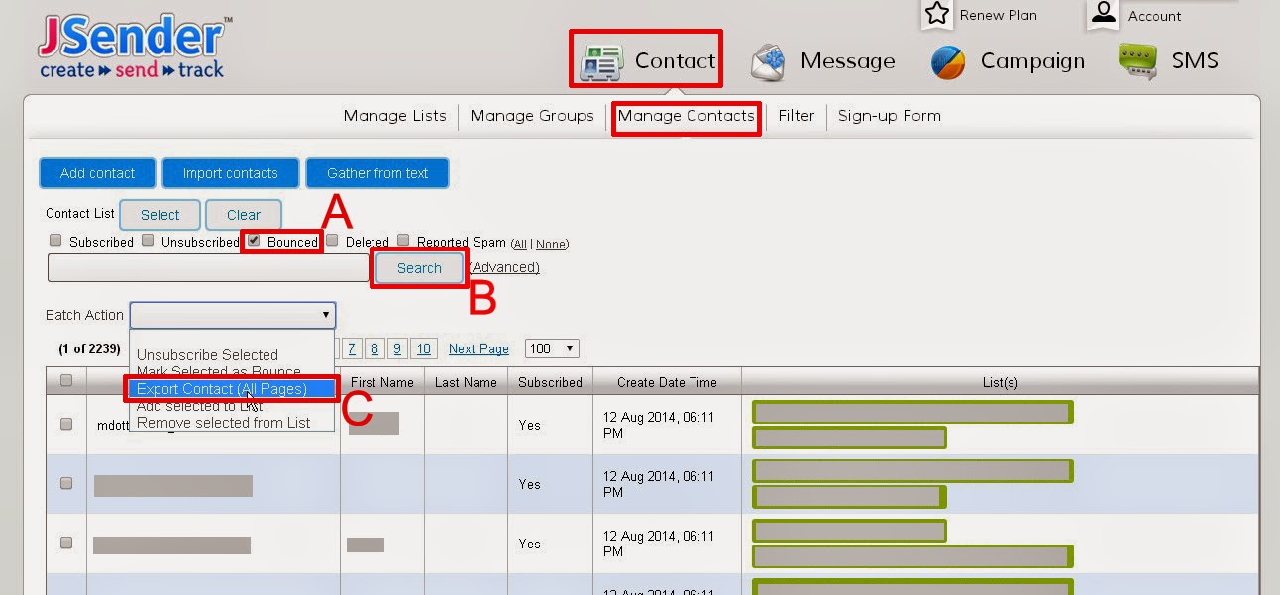The height and width of the screenshot is (595, 1280).
Task: Enable the Subscribed checkbox
Action: click(56, 240)
